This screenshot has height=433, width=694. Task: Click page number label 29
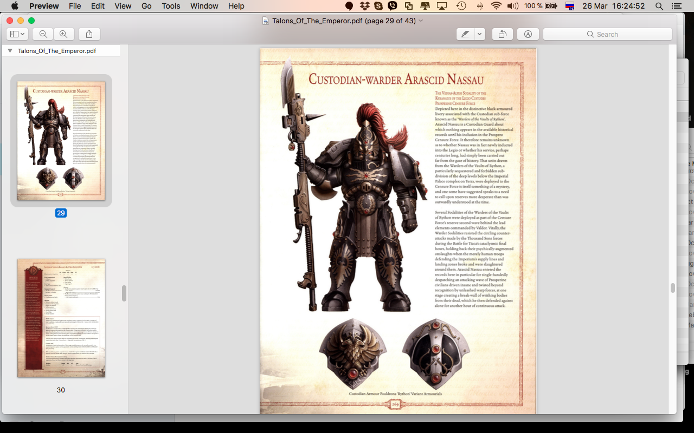[x=61, y=213]
